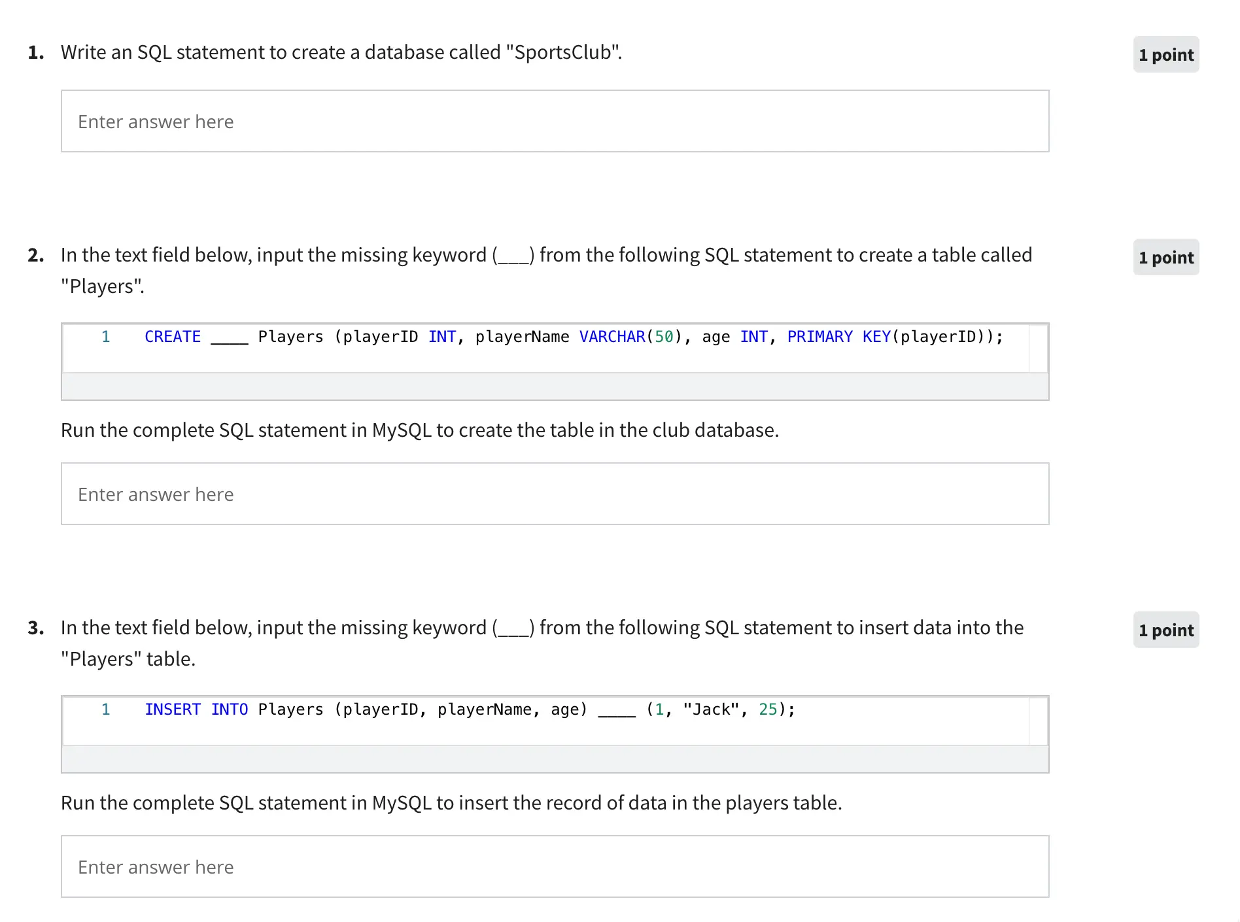1240x922 pixels.
Task: Click the CREATE keyword in the code block
Action: click(x=173, y=337)
